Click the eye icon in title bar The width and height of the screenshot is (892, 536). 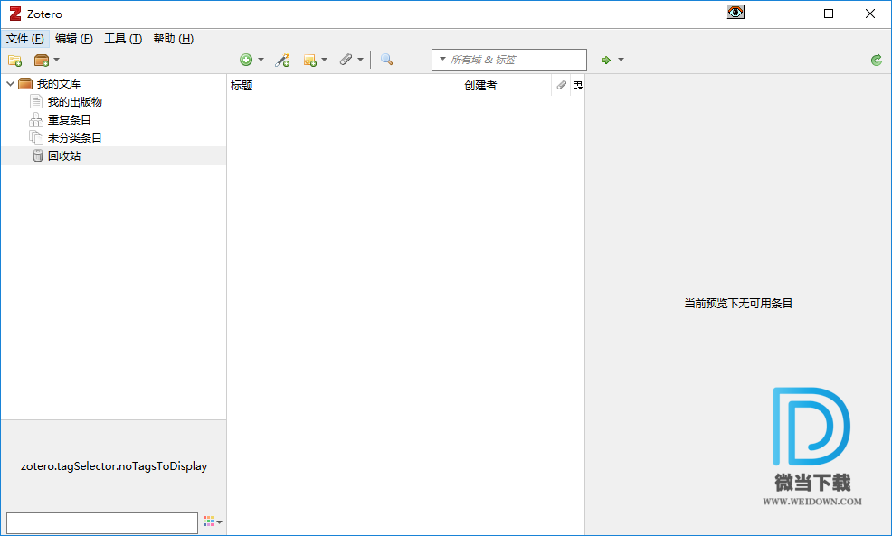[x=735, y=13]
